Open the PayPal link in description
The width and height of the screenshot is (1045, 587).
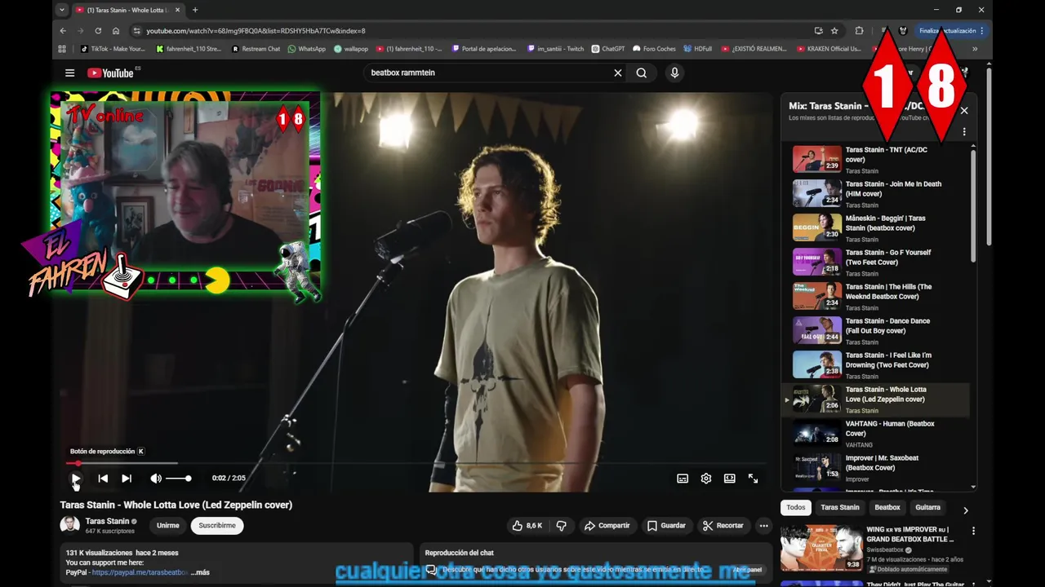click(x=140, y=572)
